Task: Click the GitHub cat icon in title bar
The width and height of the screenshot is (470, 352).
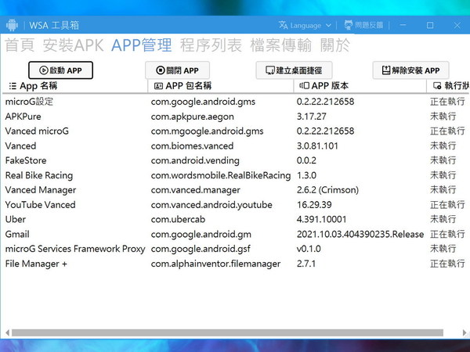Action: click(x=349, y=25)
